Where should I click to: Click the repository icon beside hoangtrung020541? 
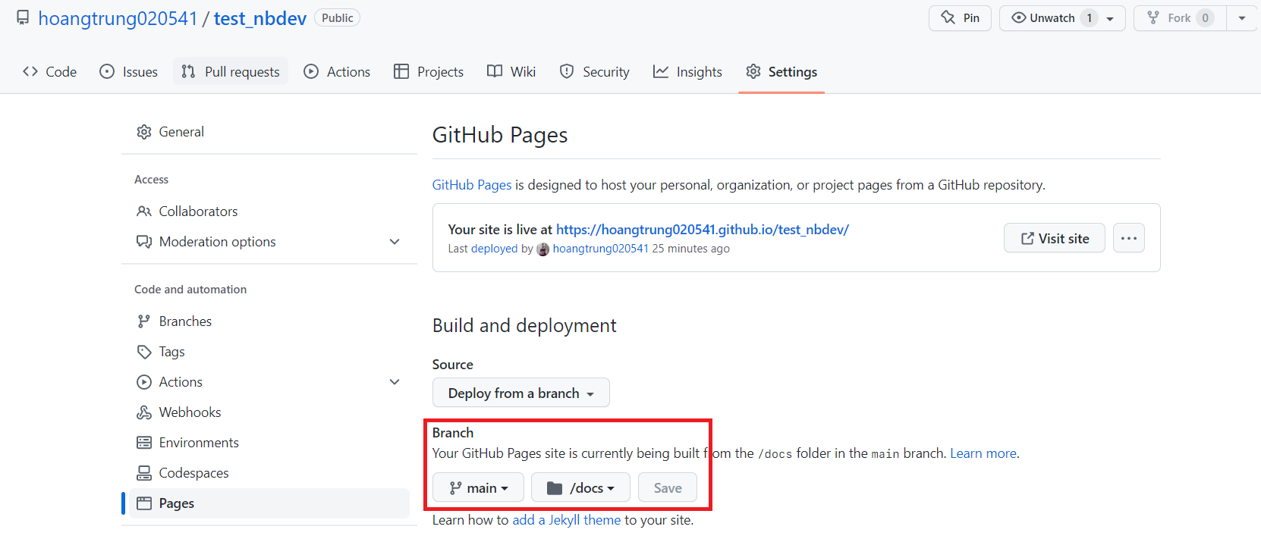click(23, 17)
